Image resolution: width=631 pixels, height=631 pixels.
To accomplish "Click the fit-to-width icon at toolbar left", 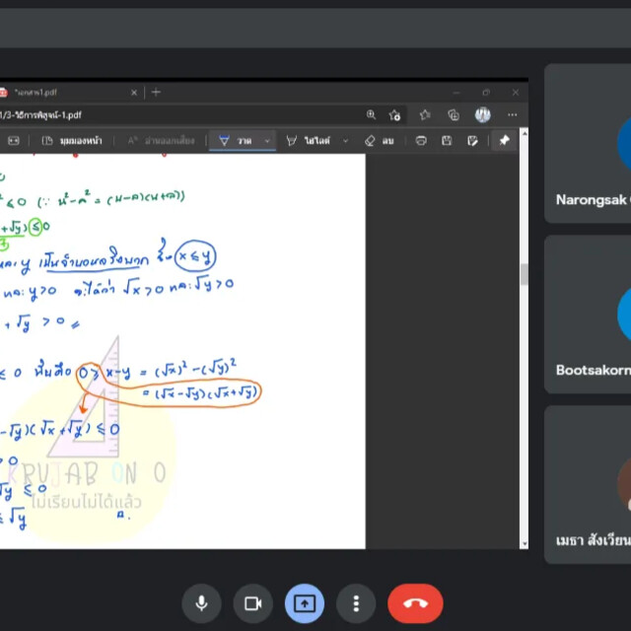I will [x=13, y=140].
